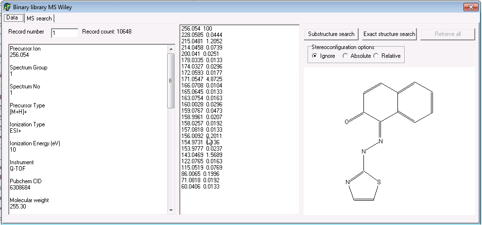Click the Retrieve all button
The width and height of the screenshot is (482, 225).
[x=448, y=34]
